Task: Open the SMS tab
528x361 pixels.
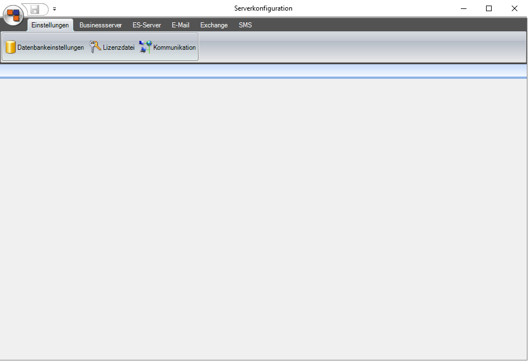Action: pyautogui.click(x=245, y=25)
